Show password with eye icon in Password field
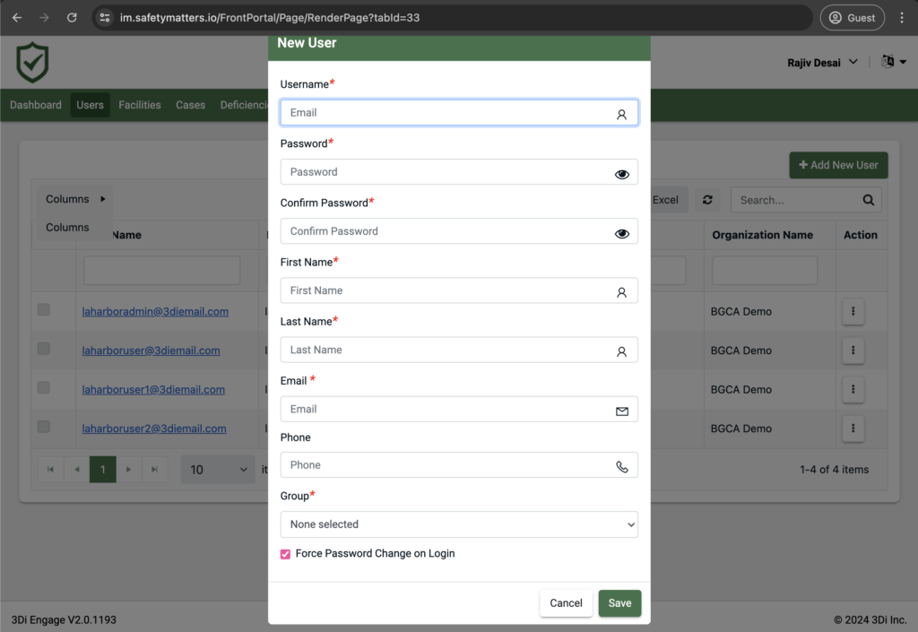The width and height of the screenshot is (918, 632). point(622,175)
